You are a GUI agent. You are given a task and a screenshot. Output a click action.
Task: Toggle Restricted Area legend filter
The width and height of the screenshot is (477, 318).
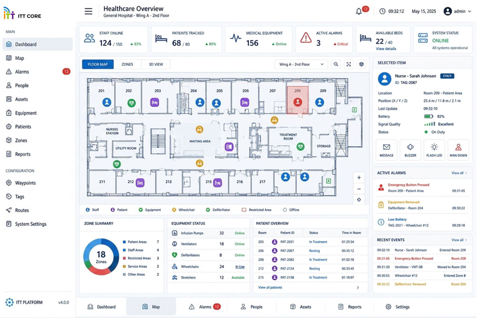257,210
